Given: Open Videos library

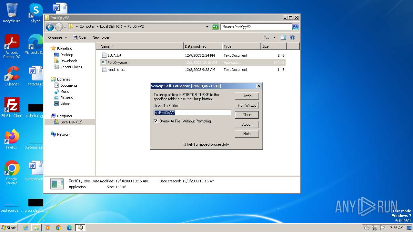Looking at the screenshot, I should pyautogui.click(x=65, y=104).
